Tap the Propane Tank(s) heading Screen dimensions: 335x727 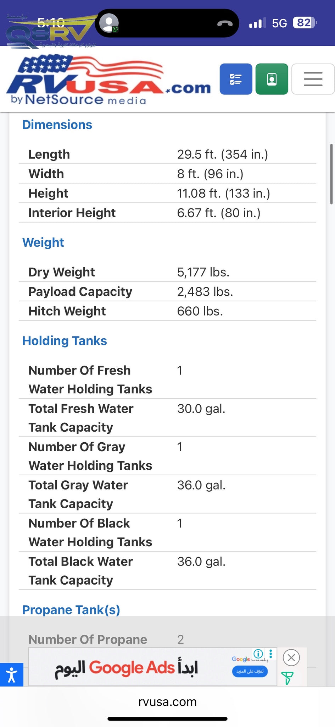71,610
